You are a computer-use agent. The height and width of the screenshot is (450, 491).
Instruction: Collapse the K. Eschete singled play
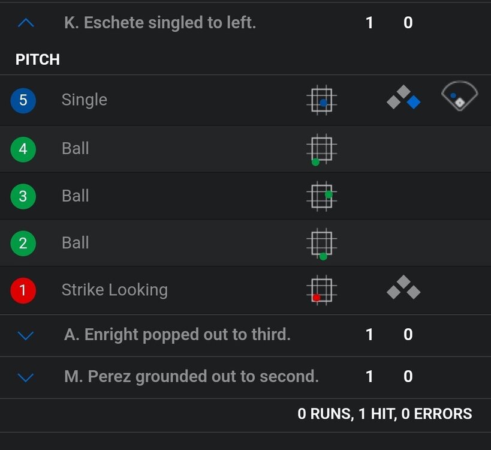pyautogui.click(x=26, y=23)
